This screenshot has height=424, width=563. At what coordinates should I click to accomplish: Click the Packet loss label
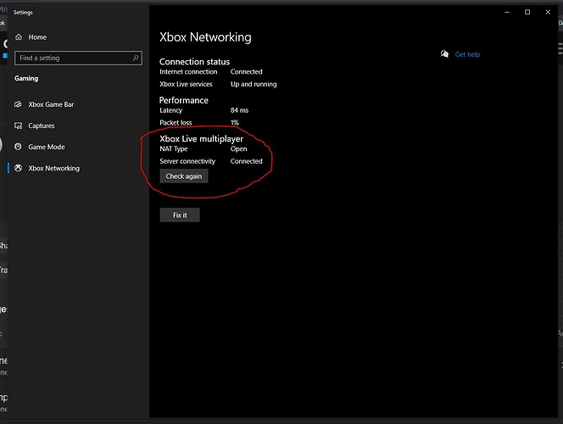click(x=176, y=122)
